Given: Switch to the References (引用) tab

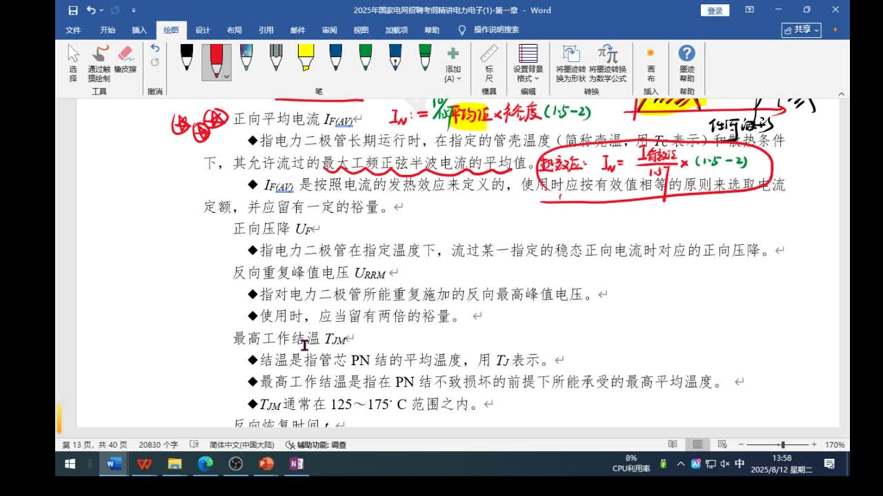Looking at the screenshot, I should coord(266,30).
